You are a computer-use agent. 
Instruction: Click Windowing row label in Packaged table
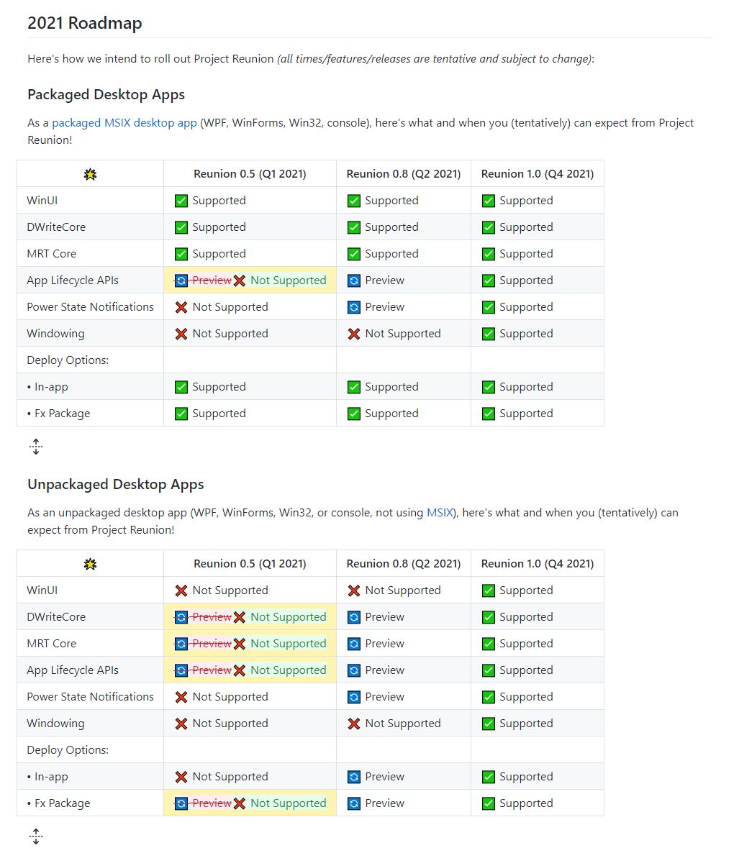click(x=55, y=334)
